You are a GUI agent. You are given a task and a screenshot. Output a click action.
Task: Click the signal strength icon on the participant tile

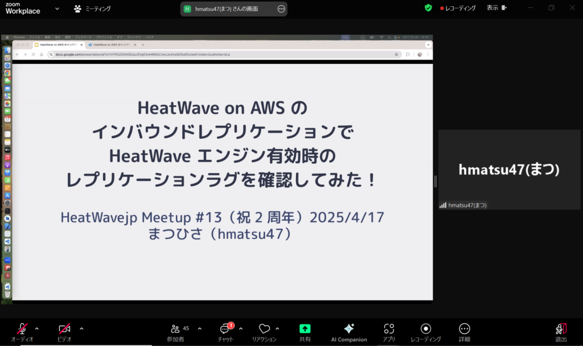pos(443,205)
